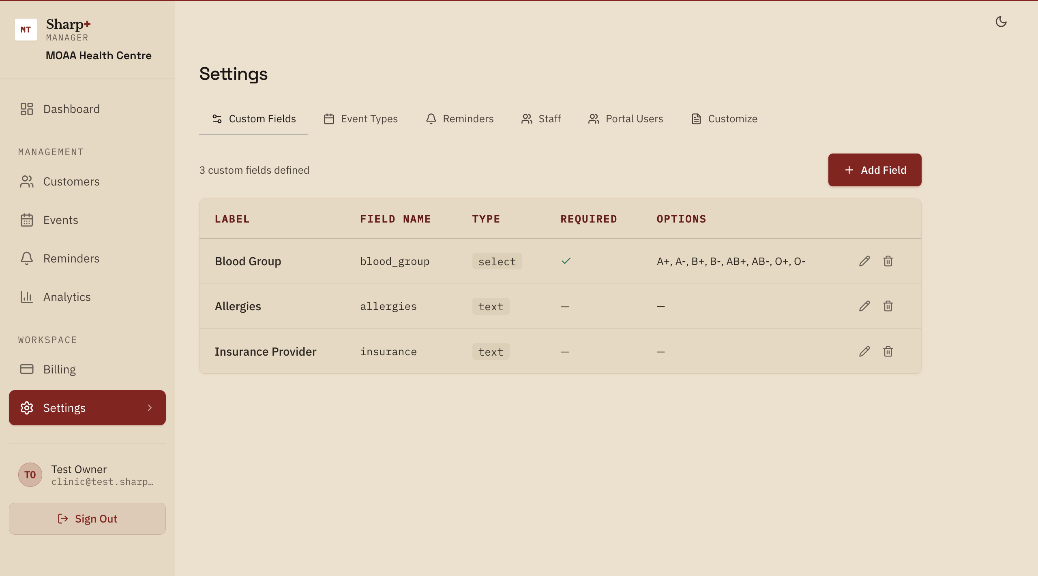
Task: Go to Analytics chart icon
Action: pyautogui.click(x=27, y=297)
